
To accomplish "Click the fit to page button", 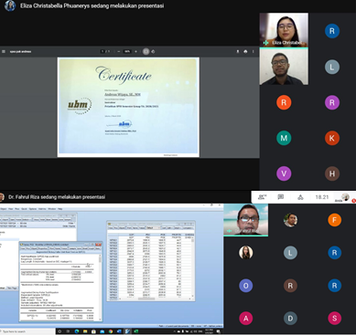I will [146, 51].
